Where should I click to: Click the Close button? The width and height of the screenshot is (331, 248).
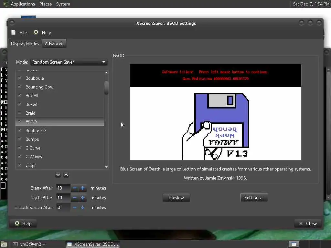[308, 223]
